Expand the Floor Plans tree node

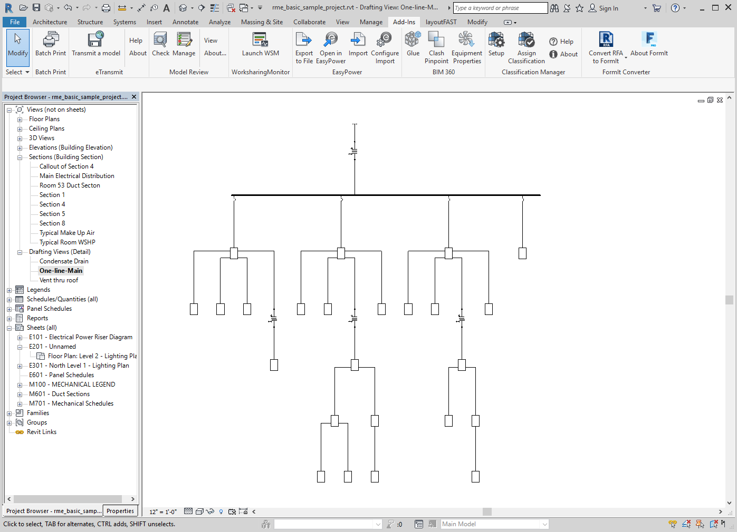coord(20,120)
